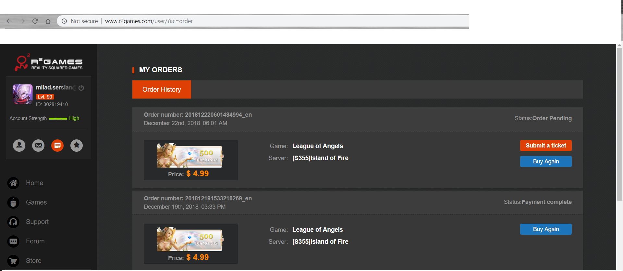Open the profile icon in the sidebar
The image size is (623, 271).
pos(19,145)
